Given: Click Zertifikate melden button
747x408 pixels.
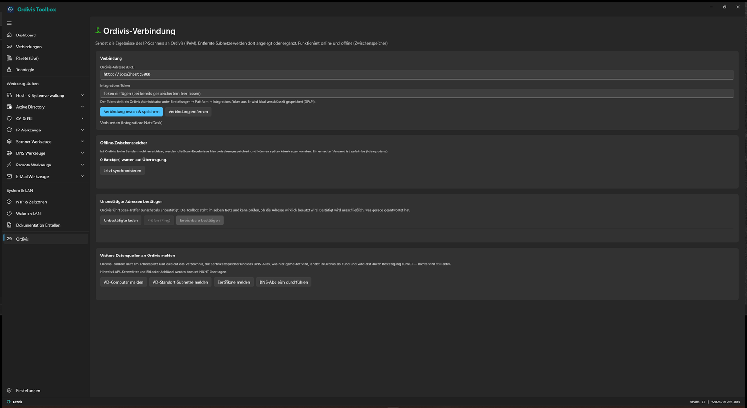Looking at the screenshot, I should click(233, 282).
